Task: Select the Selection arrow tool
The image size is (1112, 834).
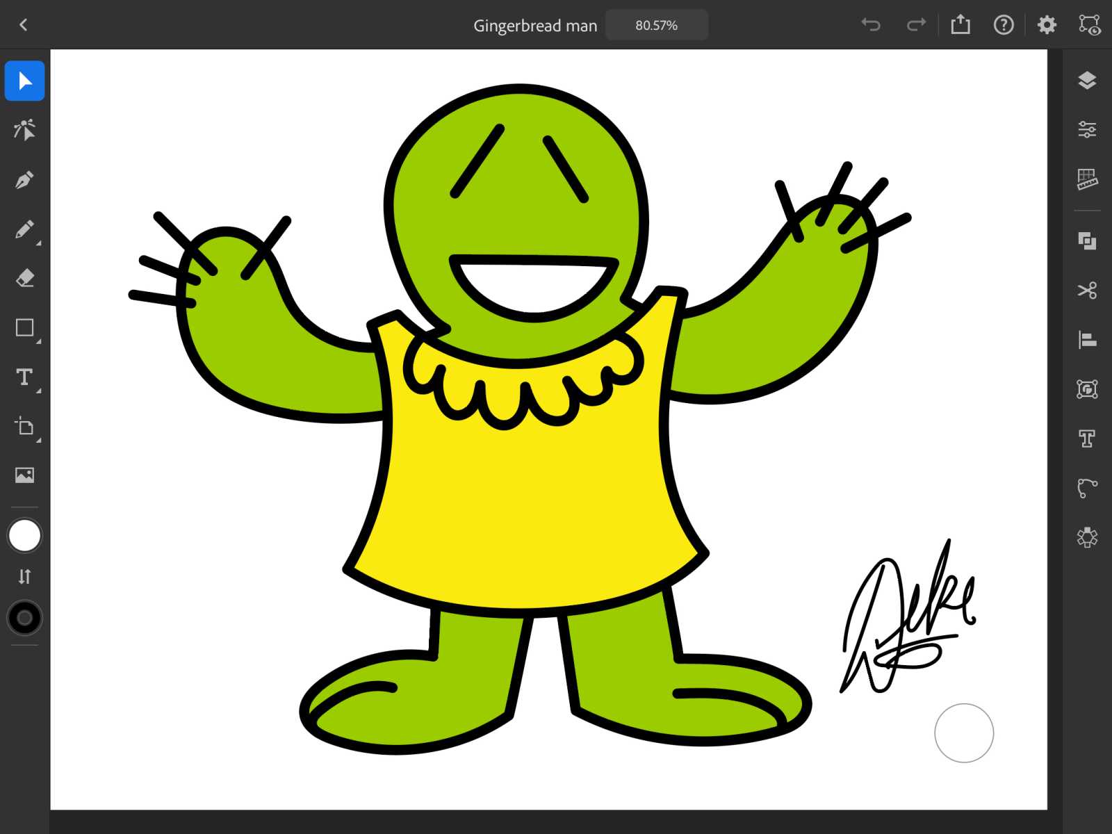Action: coord(25,81)
